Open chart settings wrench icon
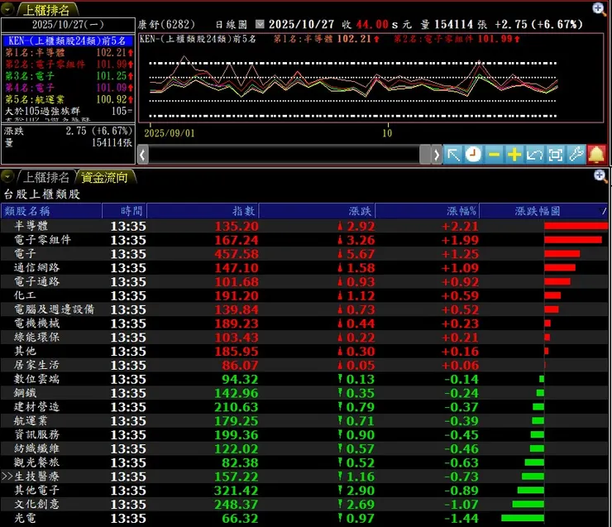The width and height of the screenshot is (612, 527). click(576, 155)
